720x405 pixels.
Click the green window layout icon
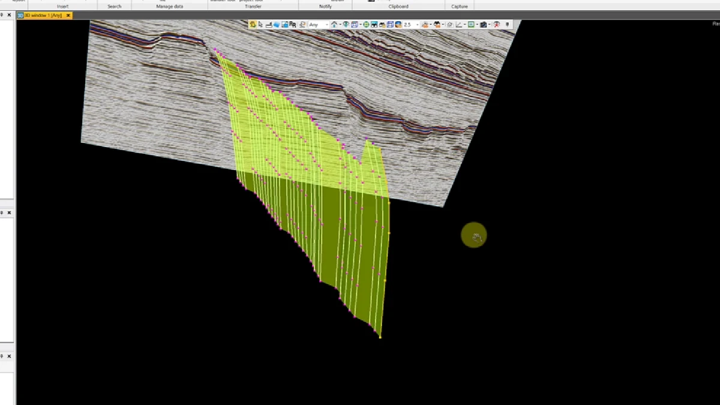[x=470, y=25]
